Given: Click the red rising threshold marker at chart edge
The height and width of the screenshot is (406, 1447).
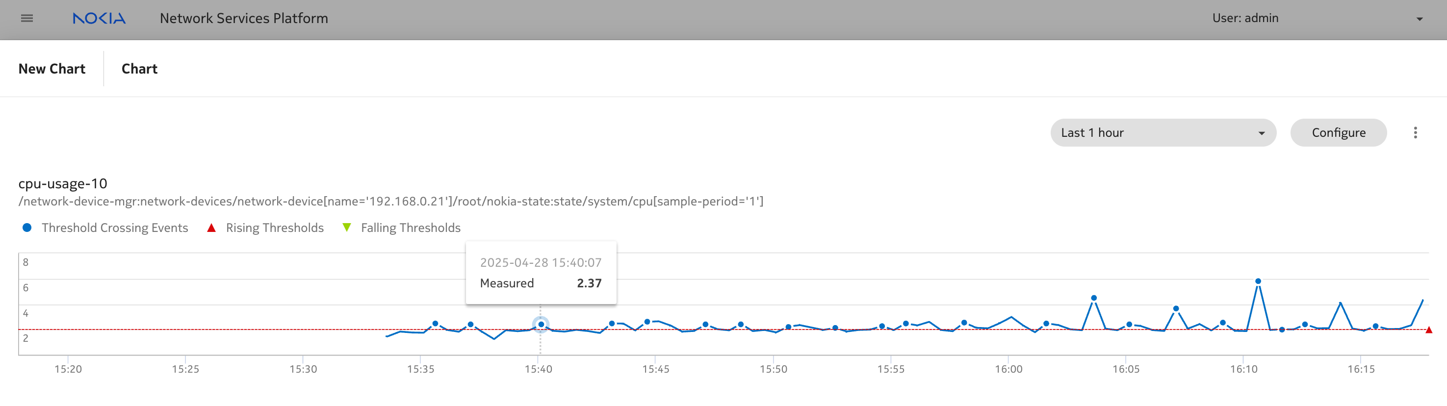Looking at the screenshot, I should click(1428, 330).
